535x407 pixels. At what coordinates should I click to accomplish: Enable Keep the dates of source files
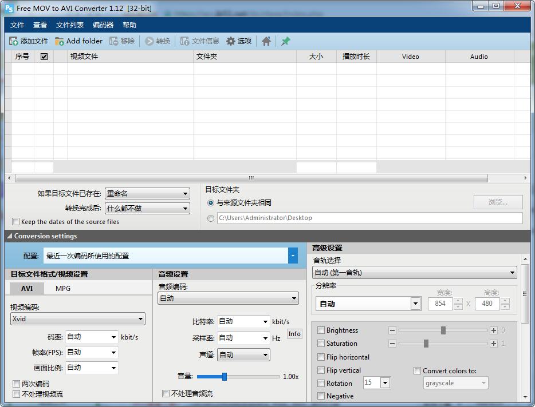15,222
